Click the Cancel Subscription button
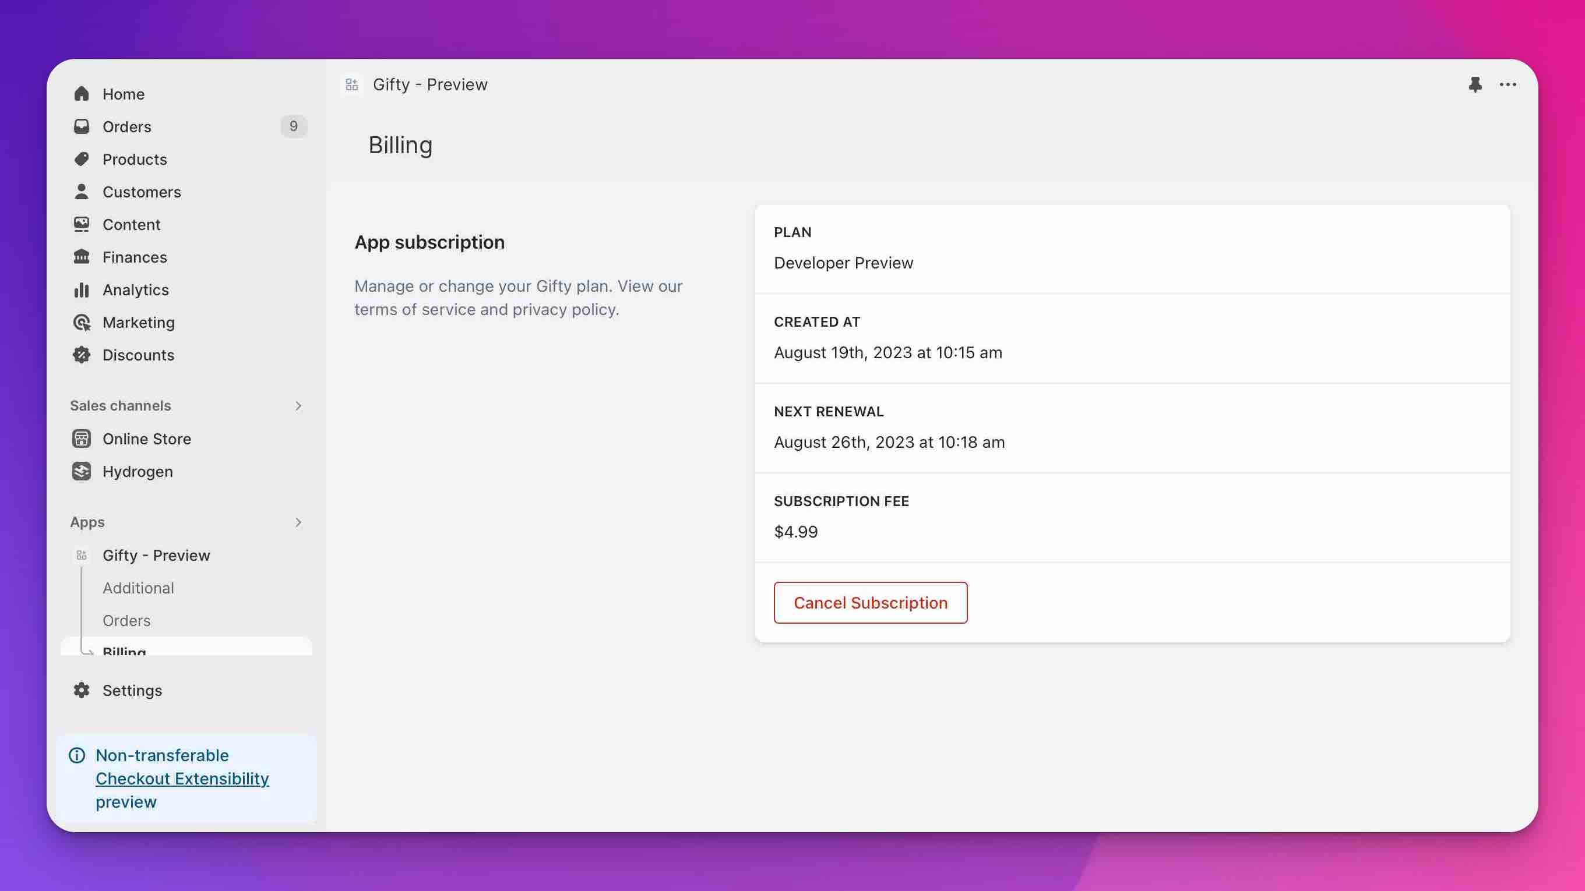The image size is (1585, 891). point(870,603)
